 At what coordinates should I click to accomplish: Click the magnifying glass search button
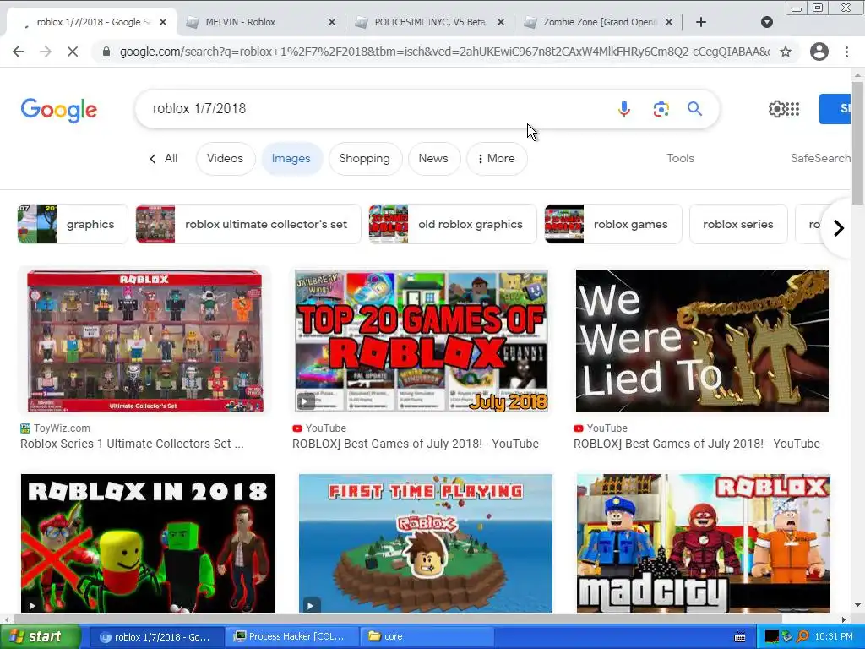(694, 109)
